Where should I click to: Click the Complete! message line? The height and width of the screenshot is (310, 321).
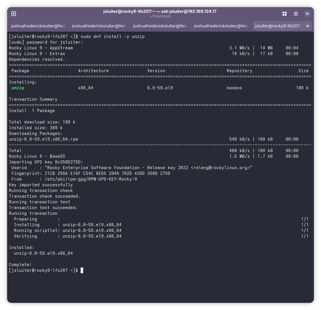click(x=20, y=264)
